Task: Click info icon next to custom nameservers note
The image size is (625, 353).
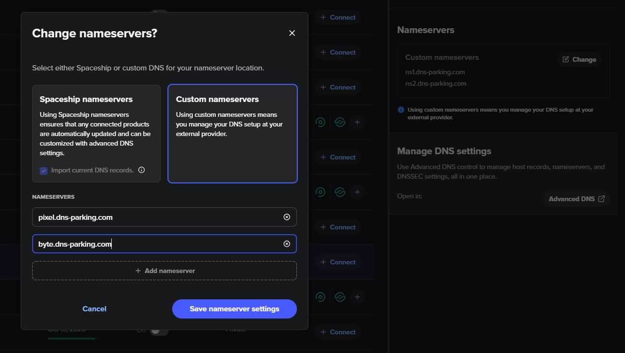Action: [401, 110]
